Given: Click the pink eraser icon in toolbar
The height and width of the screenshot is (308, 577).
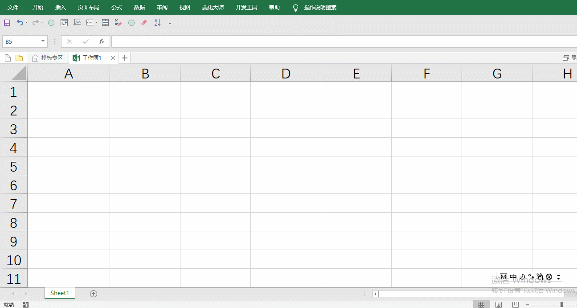Looking at the screenshot, I should click(x=144, y=23).
